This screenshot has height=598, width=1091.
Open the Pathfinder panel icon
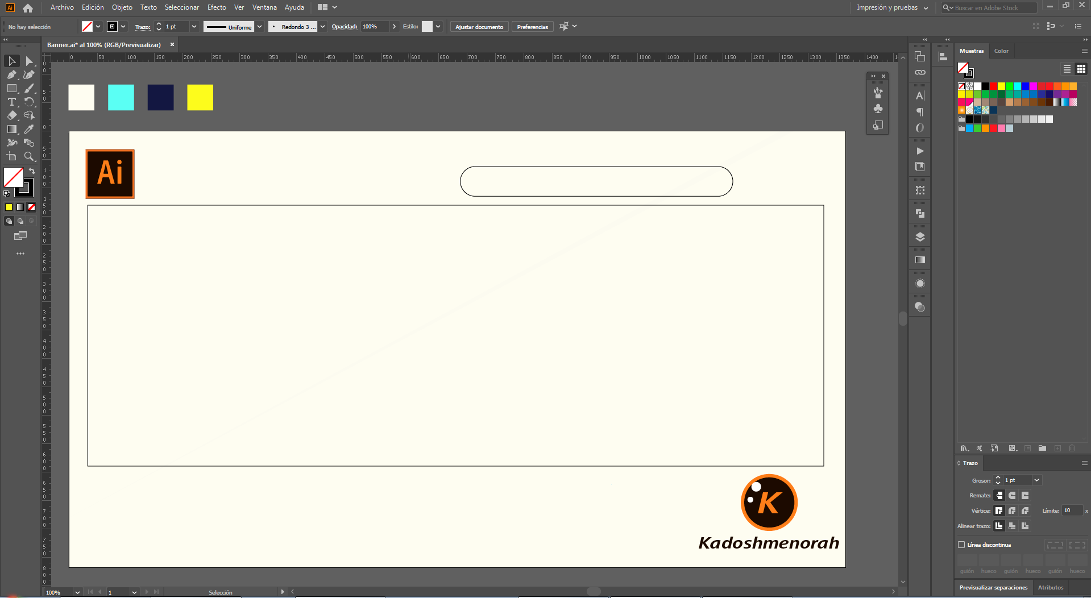tap(920, 214)
